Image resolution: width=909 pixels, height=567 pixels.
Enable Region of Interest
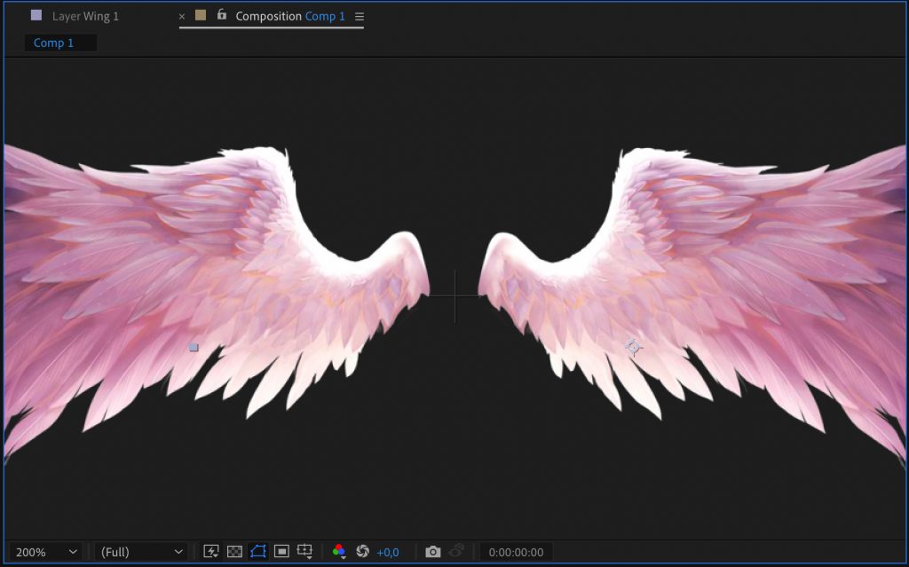[x=282, y=551]
